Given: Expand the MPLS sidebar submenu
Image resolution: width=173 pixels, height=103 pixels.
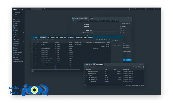Looking at the screenshot, I should coord(23,37).
